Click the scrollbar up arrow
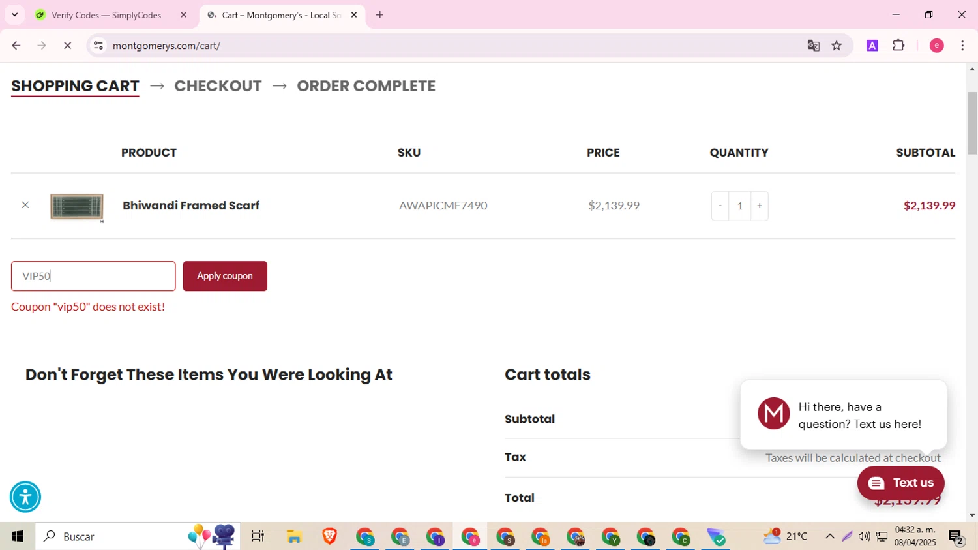The image size is (978, 550). tap(972, 69)
